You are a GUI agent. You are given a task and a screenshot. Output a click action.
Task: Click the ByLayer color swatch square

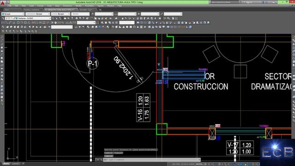click(x=3, y=14)
